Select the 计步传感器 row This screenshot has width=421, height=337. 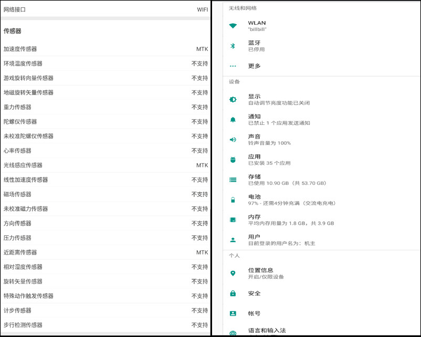(106, 310)
